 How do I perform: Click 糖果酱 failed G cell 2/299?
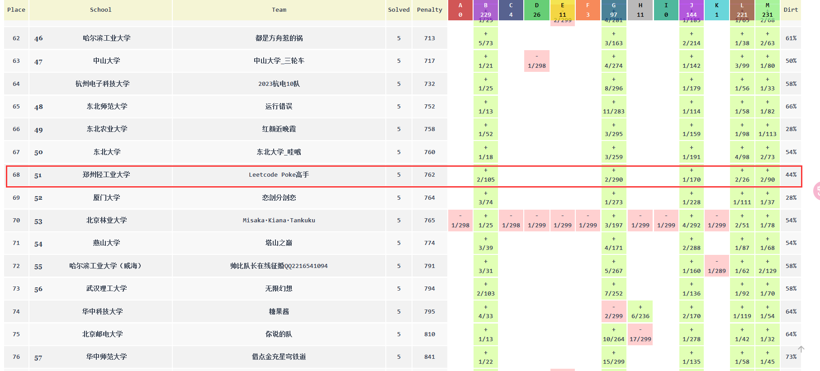pyautogui.click(x=614, y=312)
